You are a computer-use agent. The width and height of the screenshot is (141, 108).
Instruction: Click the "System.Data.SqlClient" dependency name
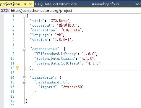coord(58,63)
